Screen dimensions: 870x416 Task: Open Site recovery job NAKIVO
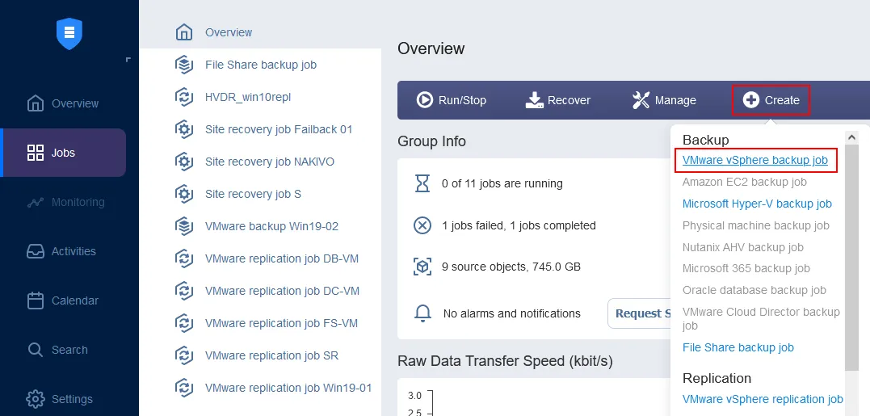pos(269,162)
